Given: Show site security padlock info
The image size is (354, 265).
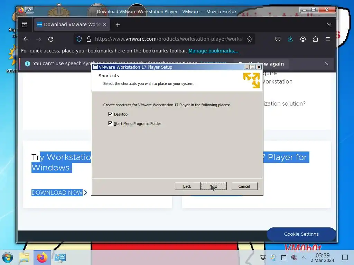Looking at the screenshot, I should tap(89, 39).
